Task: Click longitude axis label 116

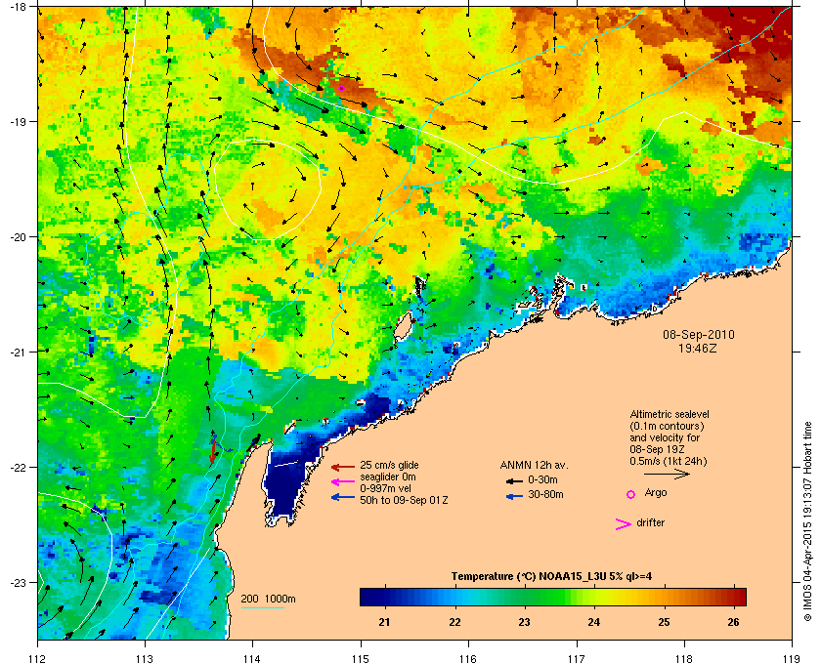Action: [468, 659]
